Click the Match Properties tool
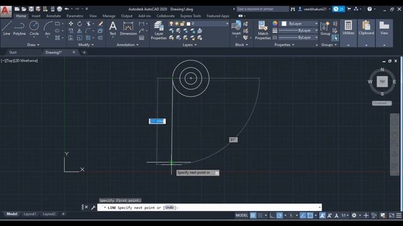 tap(263, 30)
